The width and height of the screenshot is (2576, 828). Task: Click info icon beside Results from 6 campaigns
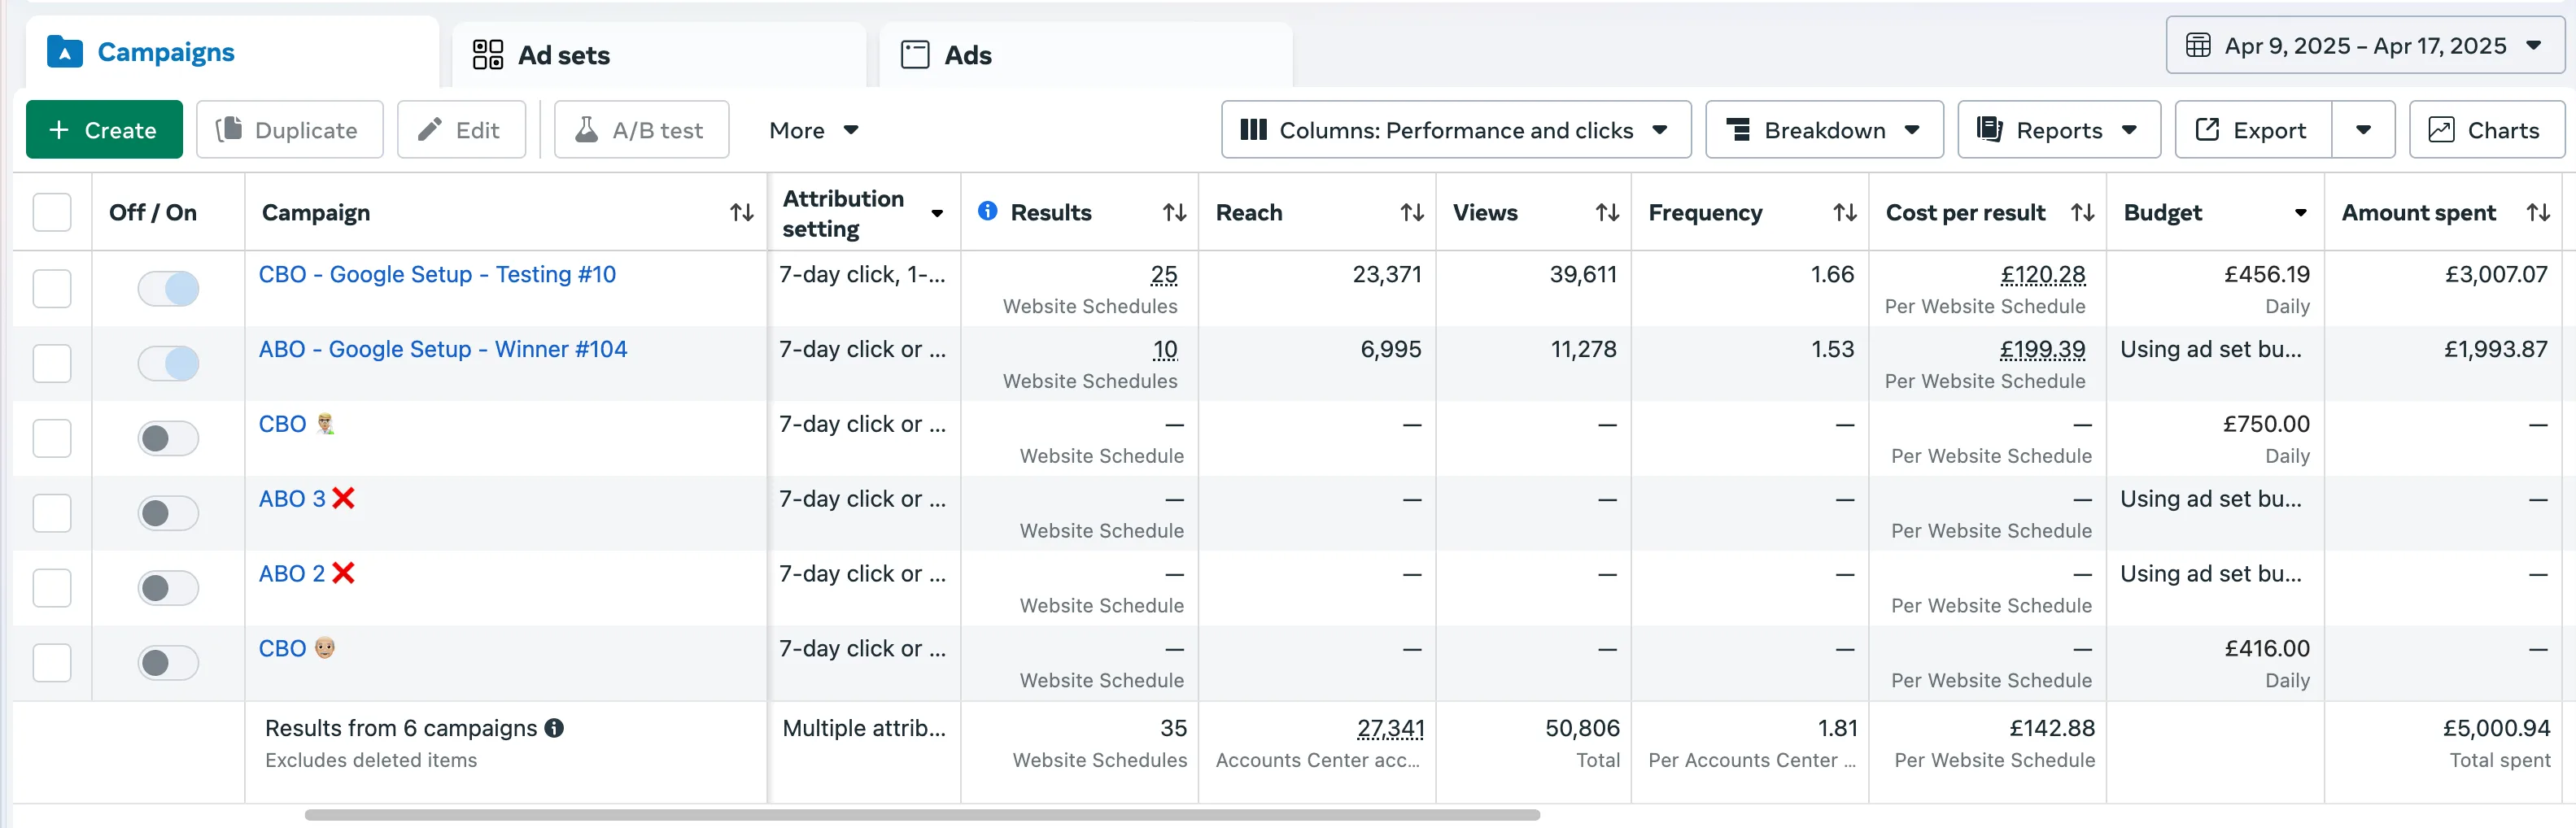pos(554,728)
